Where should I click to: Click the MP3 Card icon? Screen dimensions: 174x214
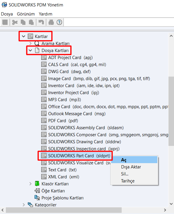pyautogui.click(x=44, y=100)
